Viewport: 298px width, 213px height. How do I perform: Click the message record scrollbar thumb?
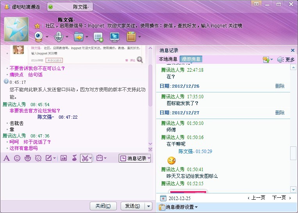pos(293,153)
